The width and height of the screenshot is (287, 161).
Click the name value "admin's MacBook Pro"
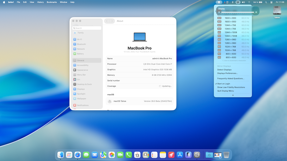(162, 59)
